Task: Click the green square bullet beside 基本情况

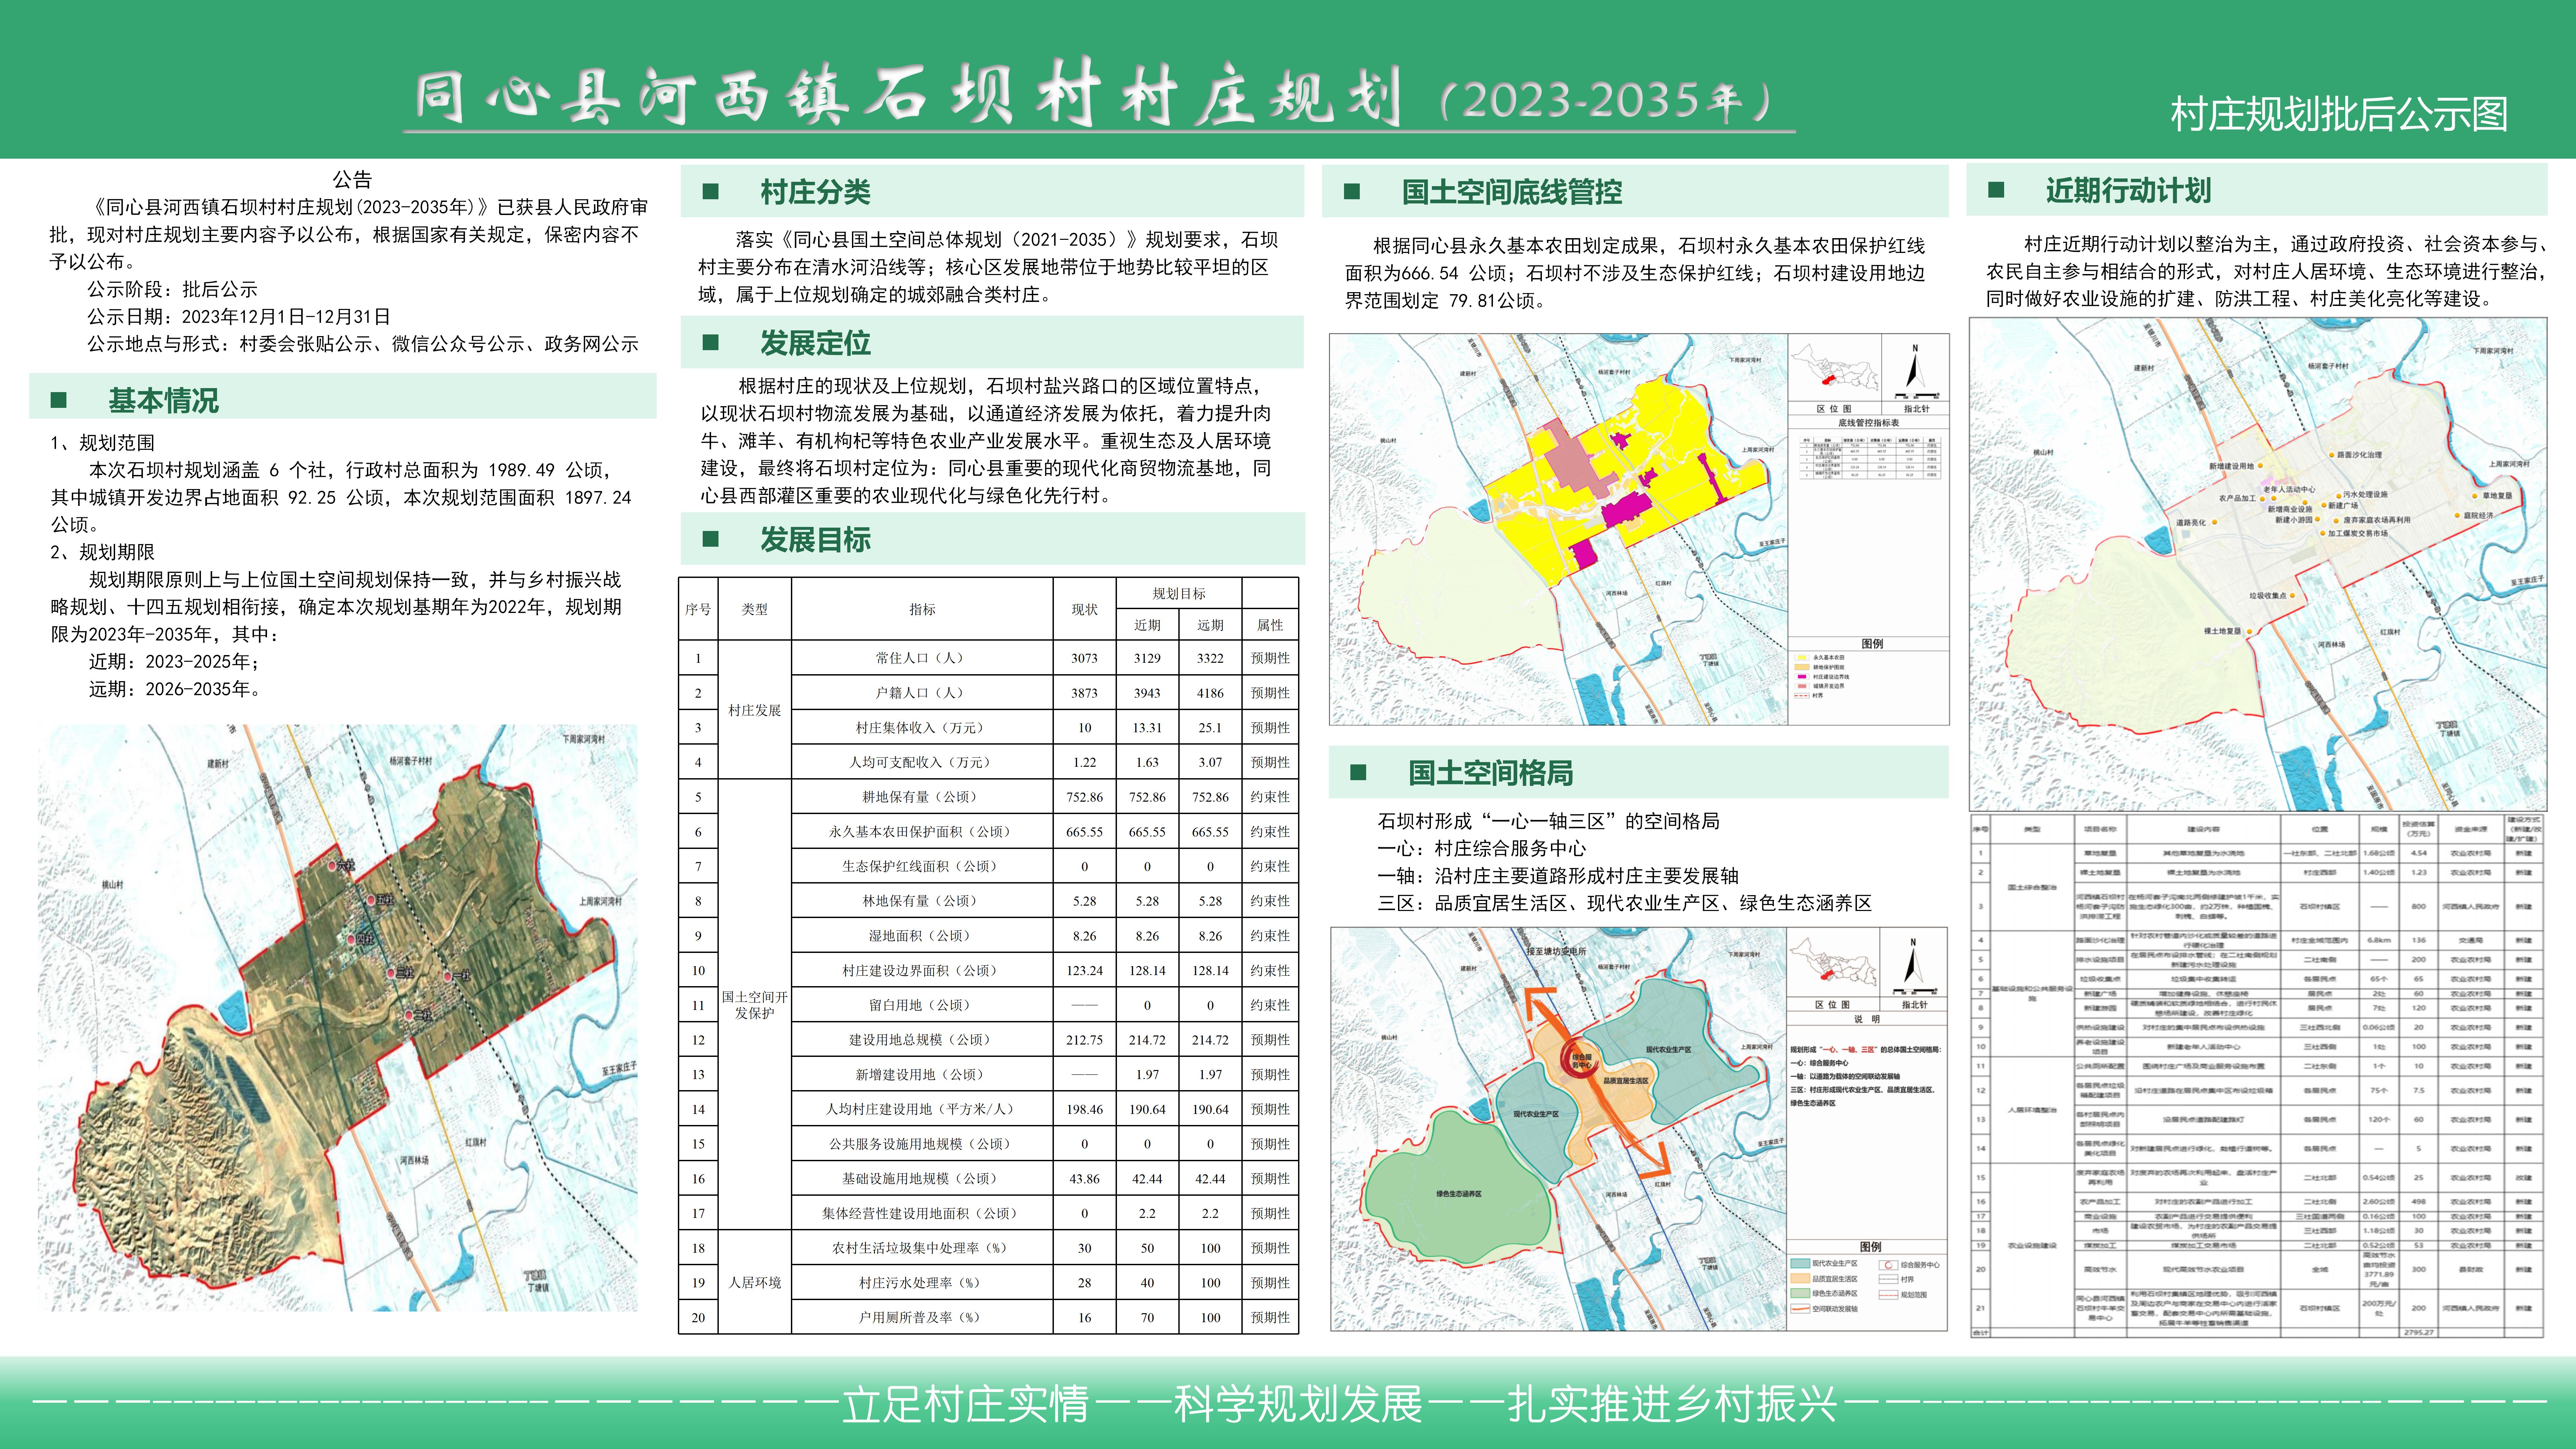Action: (59, 400)
